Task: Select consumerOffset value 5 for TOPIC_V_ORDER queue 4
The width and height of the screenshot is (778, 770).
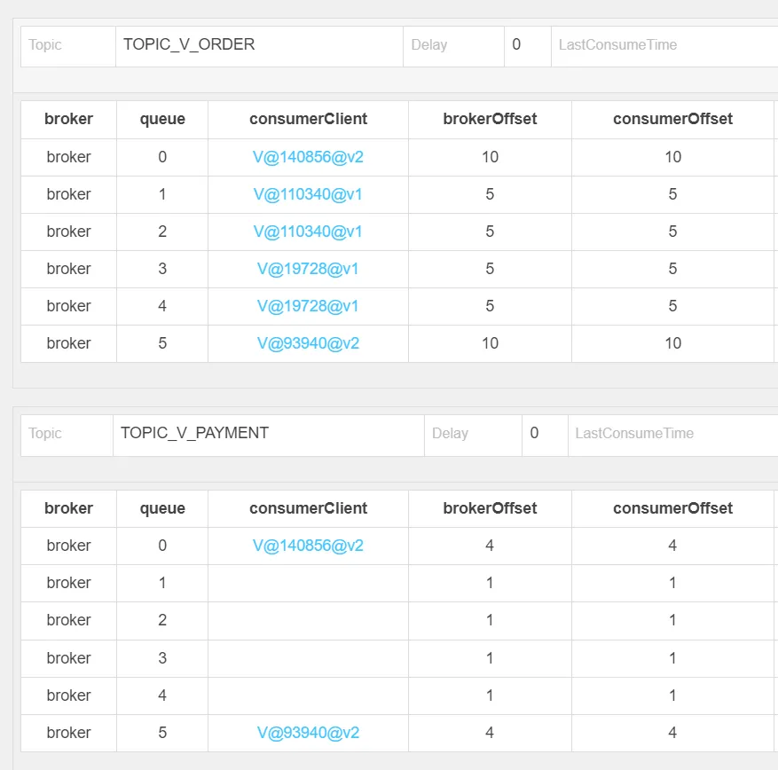Action: pos(672,306)
